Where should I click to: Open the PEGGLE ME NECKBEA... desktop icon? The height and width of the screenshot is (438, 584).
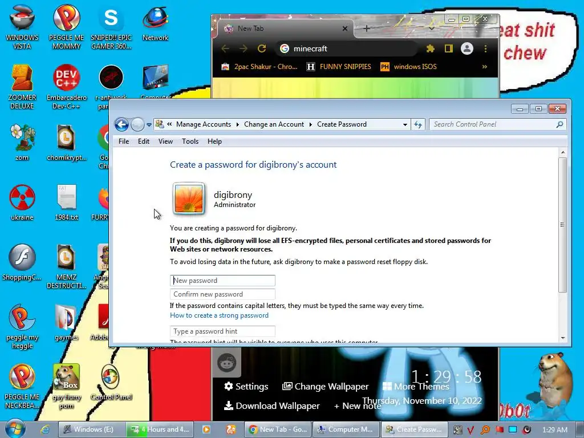[x=22, y=386]
